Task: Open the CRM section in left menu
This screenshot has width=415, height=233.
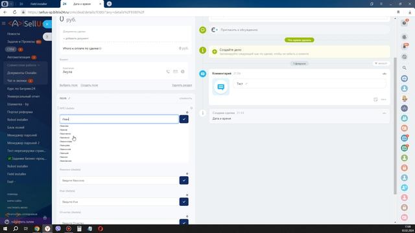Action: point(11,49)
